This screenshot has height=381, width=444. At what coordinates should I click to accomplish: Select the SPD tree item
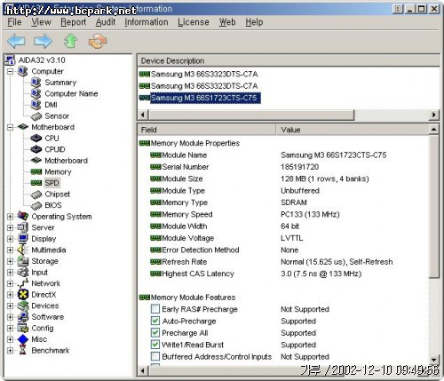coord(52,183)
